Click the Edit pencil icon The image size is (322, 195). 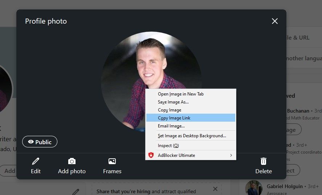[36, 161]
